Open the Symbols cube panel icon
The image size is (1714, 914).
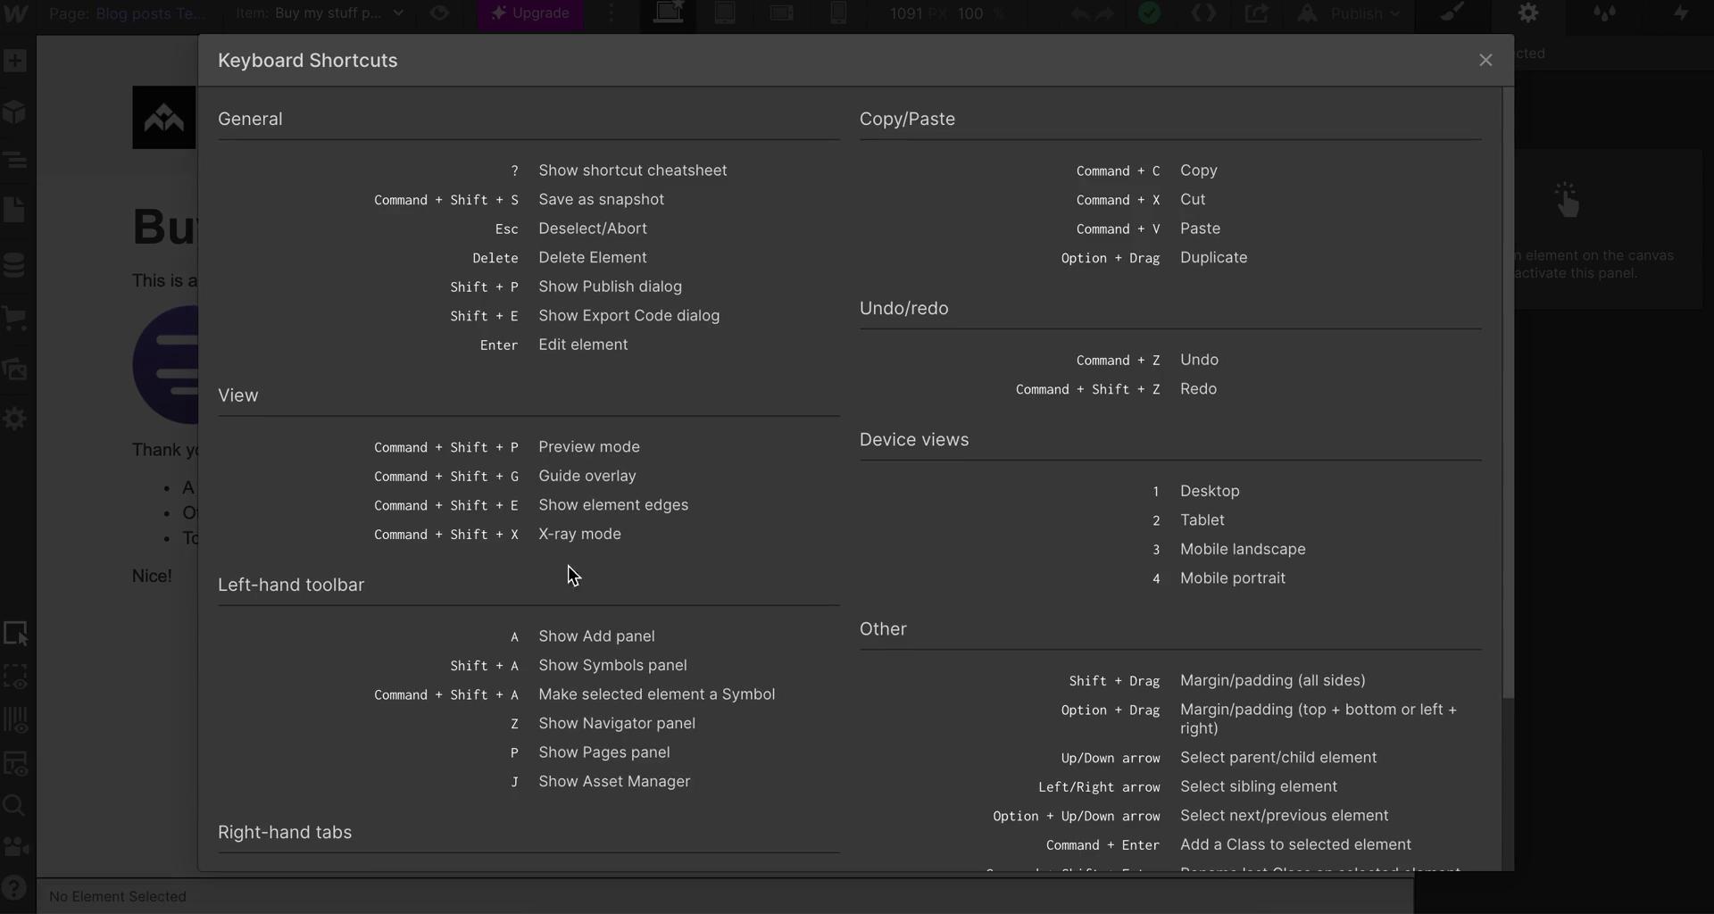pyautogui.click(x=15, y=111)
